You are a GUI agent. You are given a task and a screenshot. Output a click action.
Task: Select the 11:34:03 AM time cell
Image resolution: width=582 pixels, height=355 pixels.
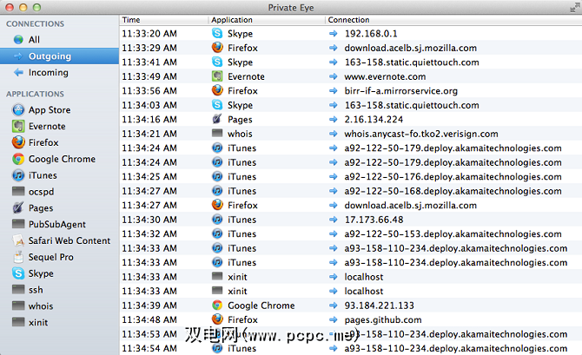pos(149,105)
